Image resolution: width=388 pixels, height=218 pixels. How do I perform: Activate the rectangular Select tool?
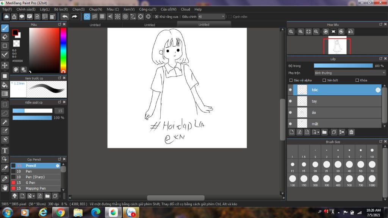click(x=5, y=104)
